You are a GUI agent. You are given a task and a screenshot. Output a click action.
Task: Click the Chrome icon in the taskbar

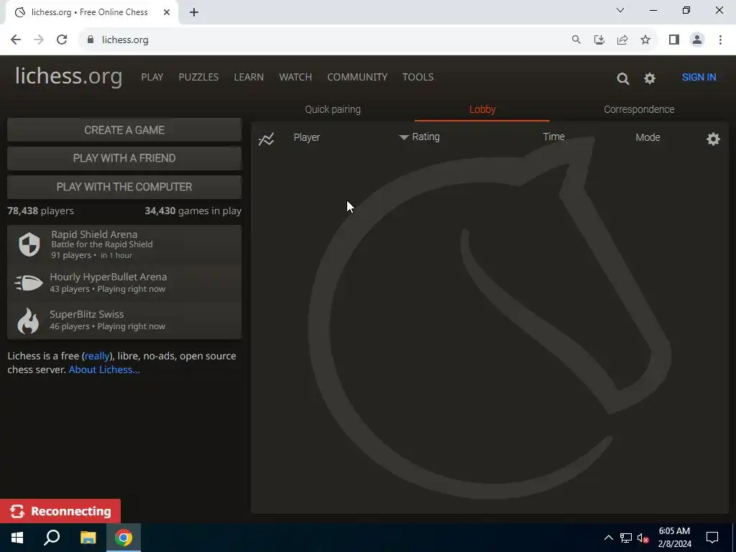124,538
